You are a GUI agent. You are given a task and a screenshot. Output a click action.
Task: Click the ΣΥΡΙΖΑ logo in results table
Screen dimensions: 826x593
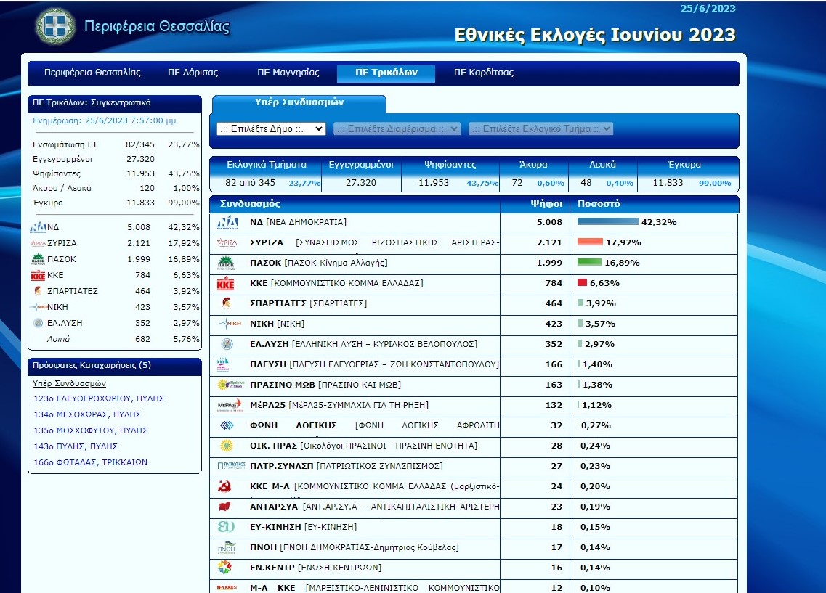click(x=227, y=242)
